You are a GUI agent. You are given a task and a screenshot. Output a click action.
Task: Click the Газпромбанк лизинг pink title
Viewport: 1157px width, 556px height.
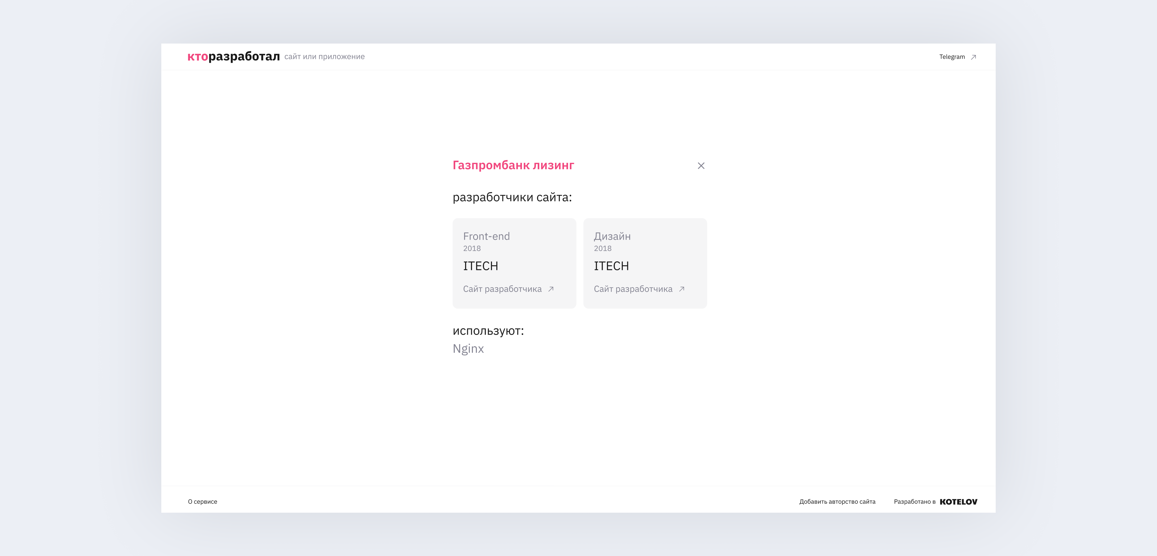(513, 165)
